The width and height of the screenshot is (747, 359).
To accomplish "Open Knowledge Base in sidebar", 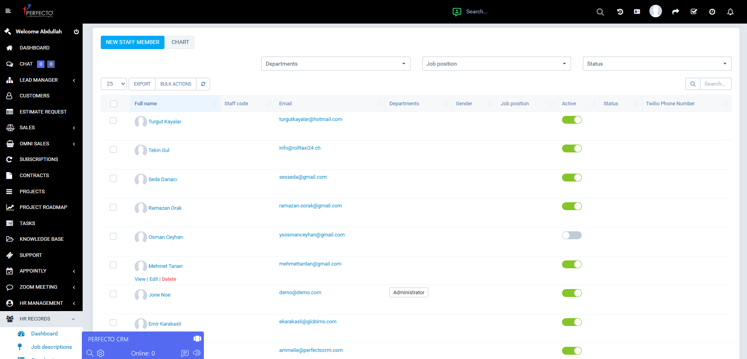I will pyautogui.click(x=41, y=239).
